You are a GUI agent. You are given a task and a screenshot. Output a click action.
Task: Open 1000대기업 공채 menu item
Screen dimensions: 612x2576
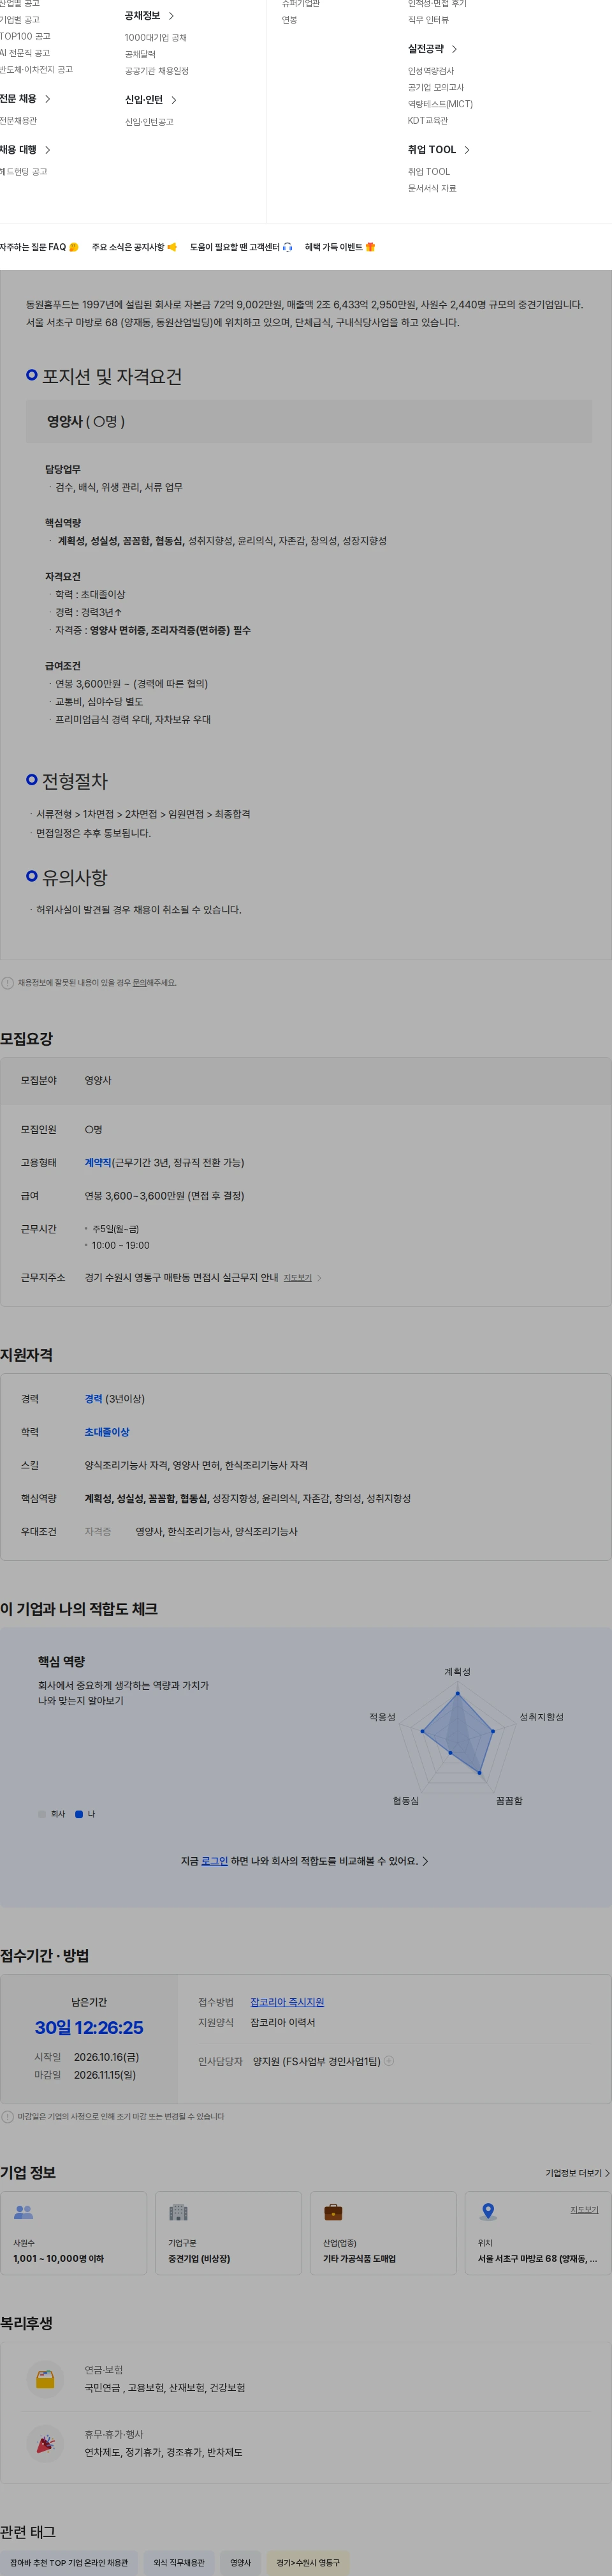pos(156,38)
